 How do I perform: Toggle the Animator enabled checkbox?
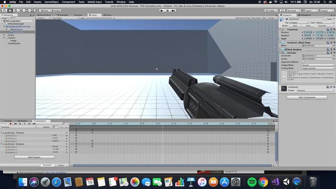tap(286, 52)
